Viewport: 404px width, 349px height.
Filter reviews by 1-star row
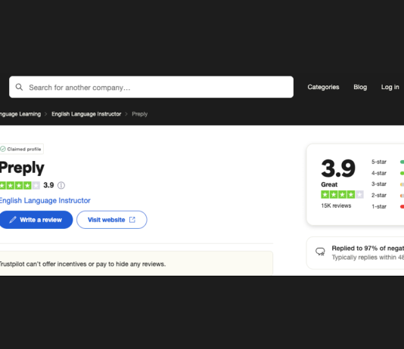pos(387,206)
